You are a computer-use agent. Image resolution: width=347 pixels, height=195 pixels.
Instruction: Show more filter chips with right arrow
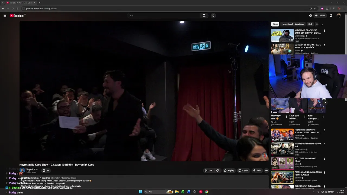(322, 24)
